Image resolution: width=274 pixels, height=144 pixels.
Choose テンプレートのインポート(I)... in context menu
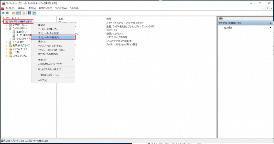[53, 46]
